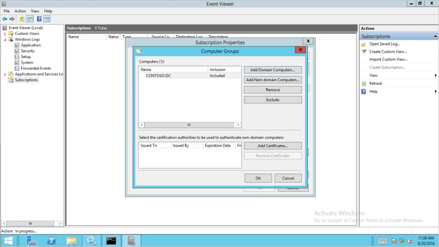Click the Help toolbar icon
439x247 pixels.
(x=39, y=19)
